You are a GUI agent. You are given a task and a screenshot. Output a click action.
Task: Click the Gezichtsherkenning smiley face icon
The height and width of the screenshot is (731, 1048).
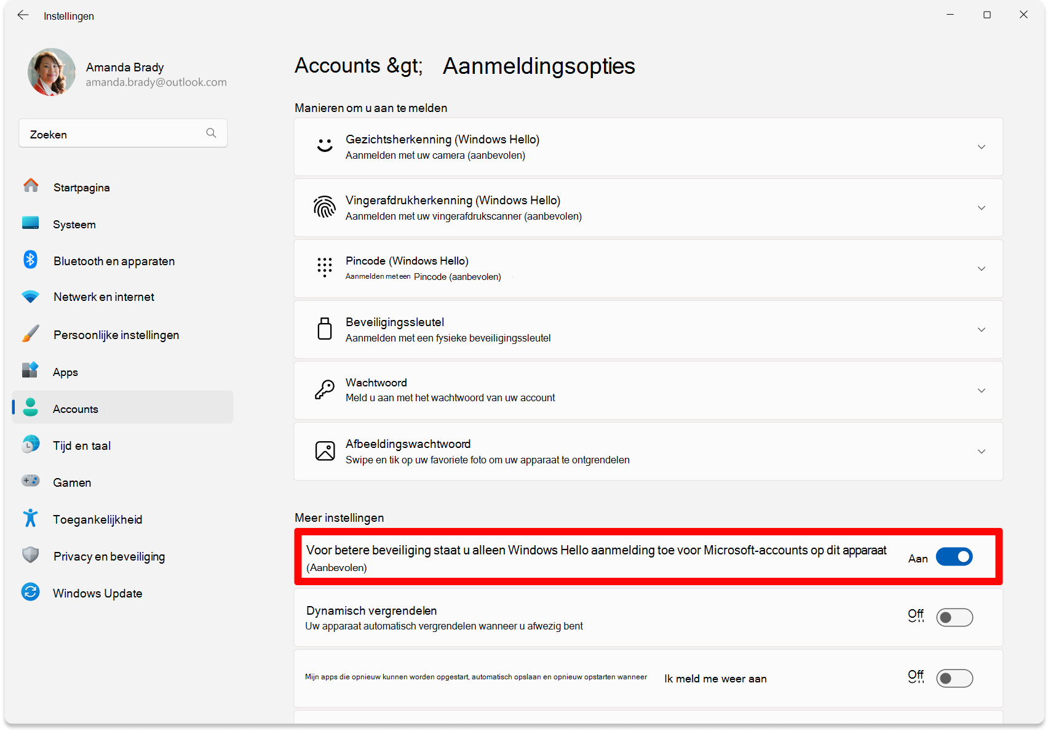click(x=325, y=146)
